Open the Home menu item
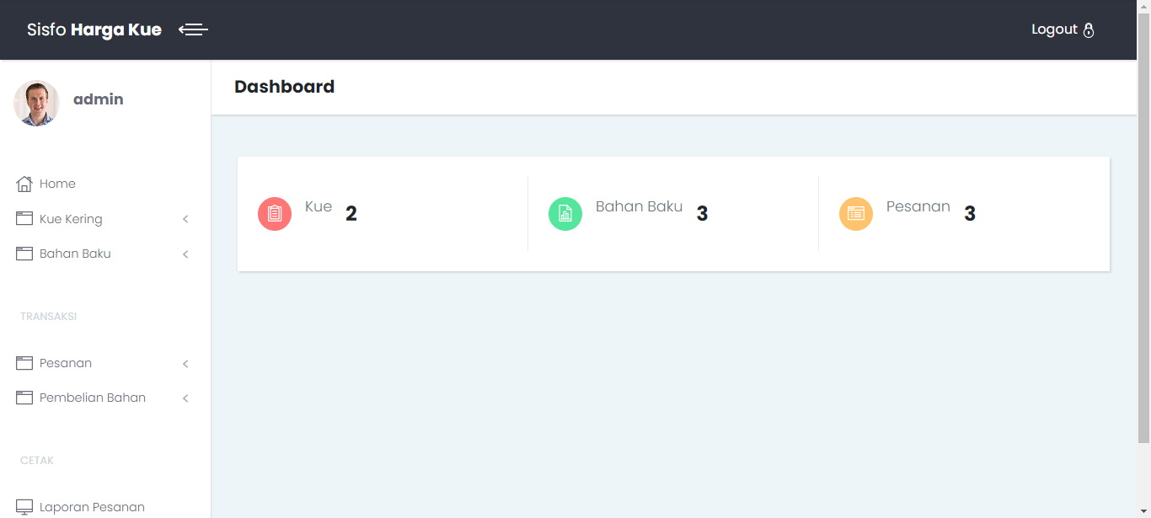 tap(57, 184)
